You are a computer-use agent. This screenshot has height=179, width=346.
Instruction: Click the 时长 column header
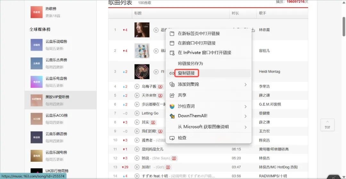click(243, 13)
